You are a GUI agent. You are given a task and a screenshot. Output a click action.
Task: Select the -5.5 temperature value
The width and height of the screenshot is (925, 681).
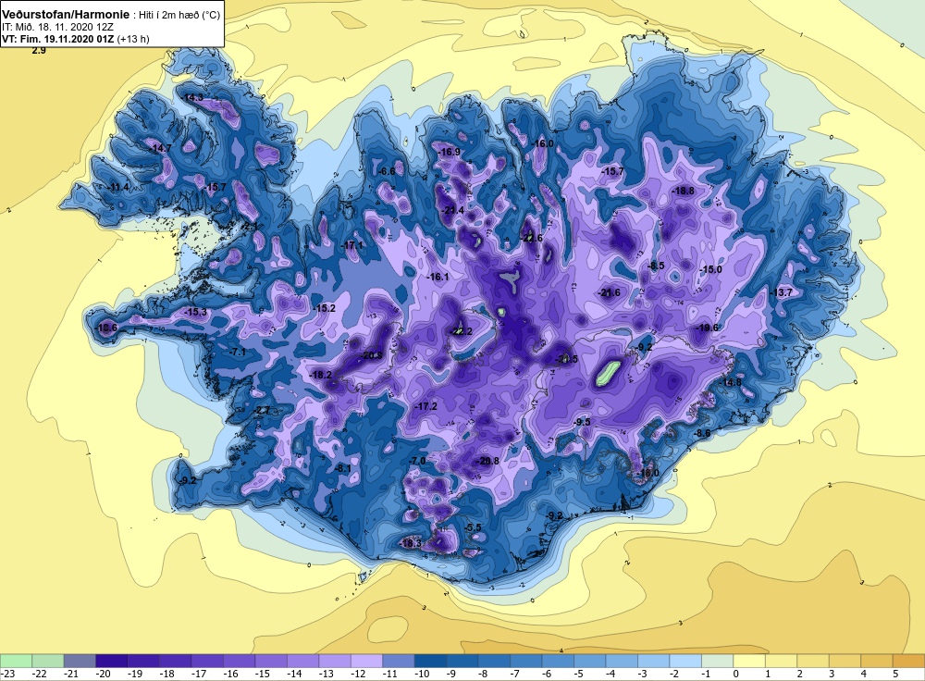tap(474, 527)
